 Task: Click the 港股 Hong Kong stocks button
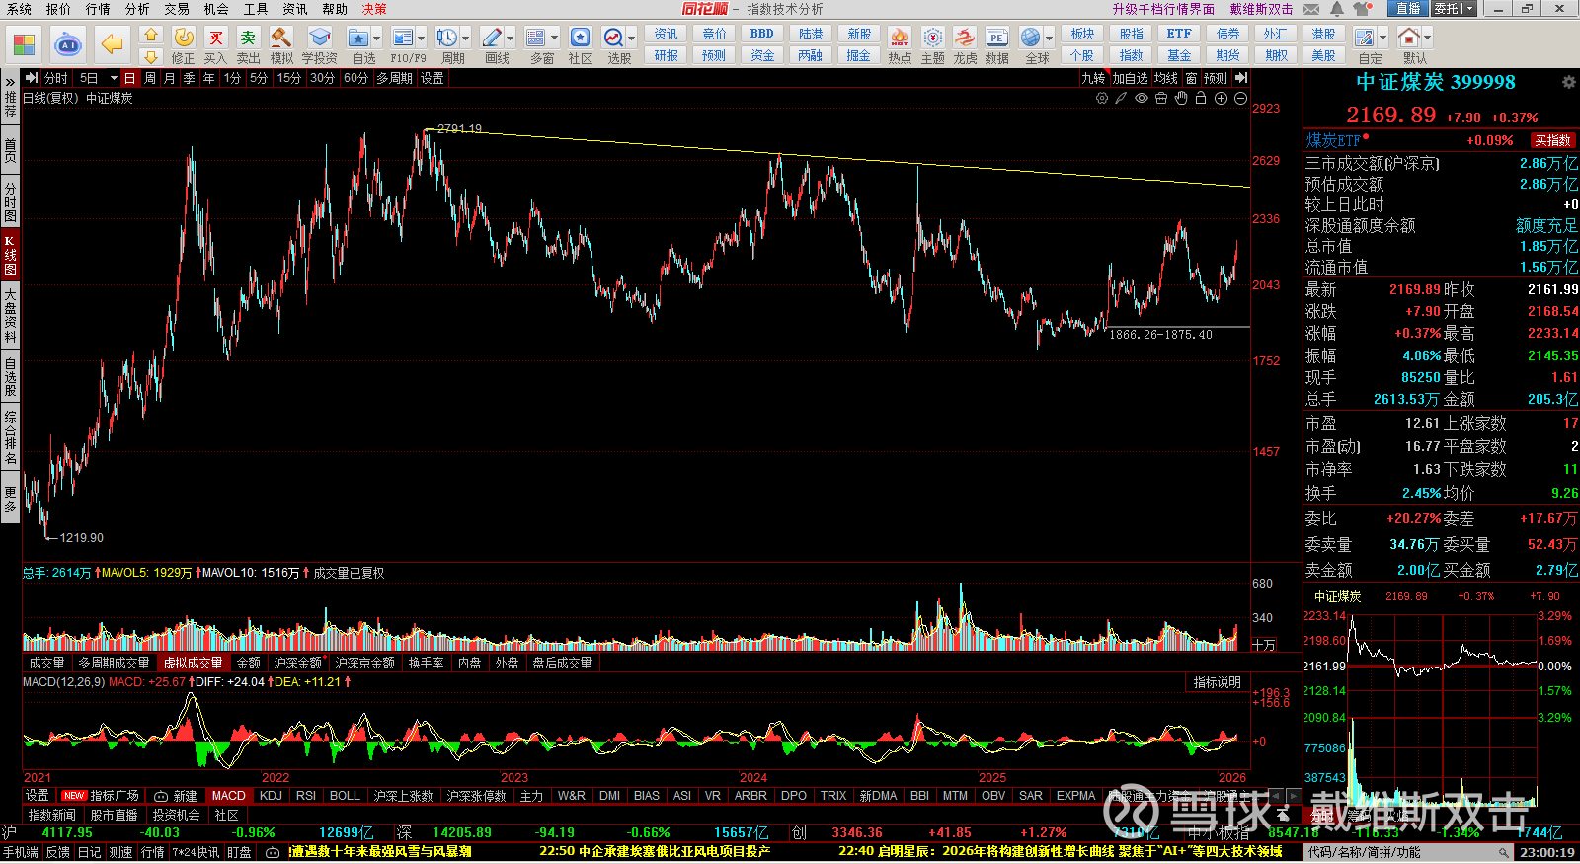[1324, 34]
